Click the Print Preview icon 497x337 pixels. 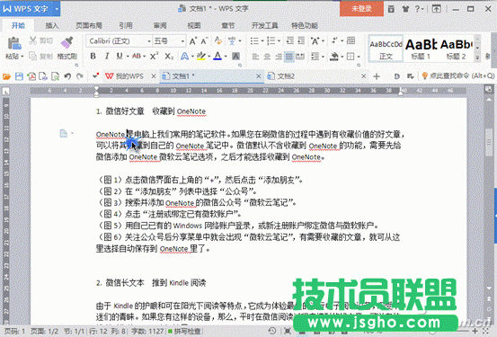point(55,76)
